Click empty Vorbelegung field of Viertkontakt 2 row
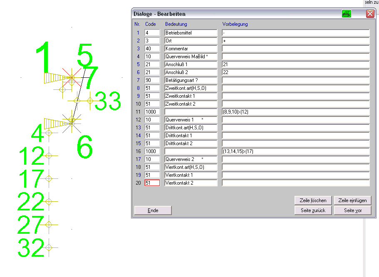The width and height of the screenshot is (379, 277). (296, 183)
